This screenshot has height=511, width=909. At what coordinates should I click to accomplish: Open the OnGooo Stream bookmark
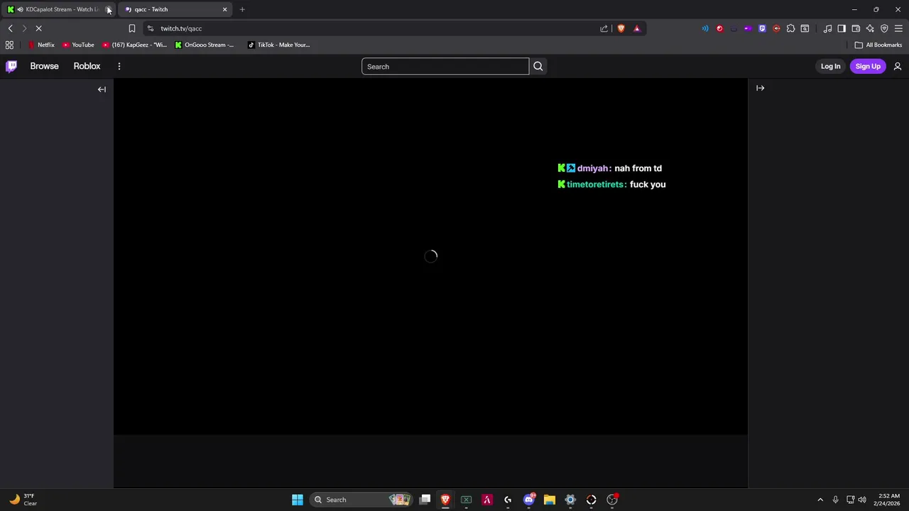pyautogui.click(x=204, y=45)
